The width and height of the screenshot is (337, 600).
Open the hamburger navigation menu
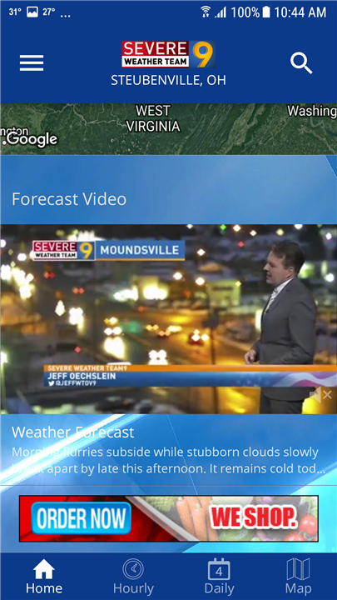click(x=32, y=63)
